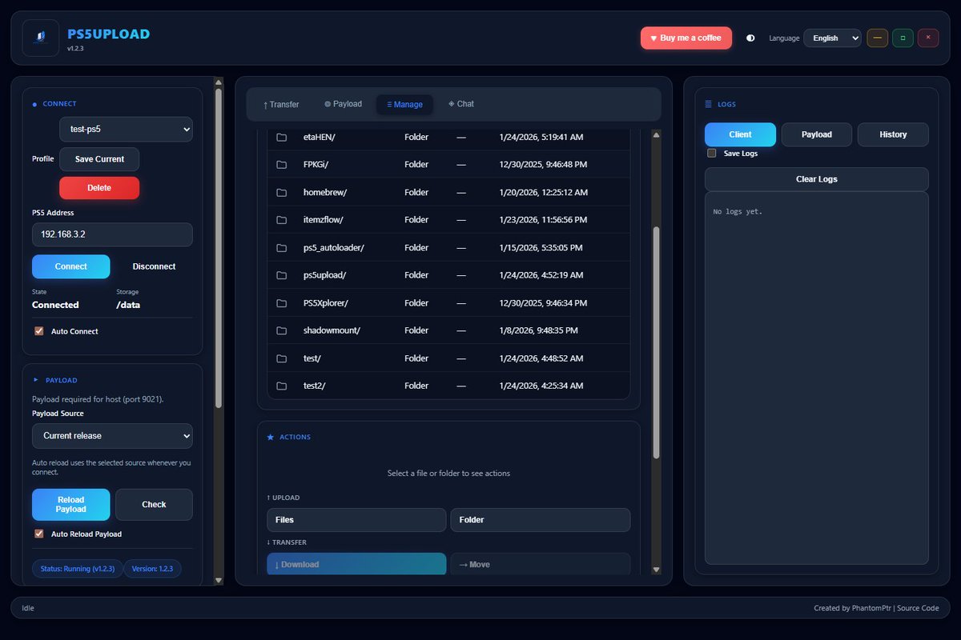This screenshot has height=640, width=961.
Task: Click the Connect section dot icon
Action: tap(34, 104)
